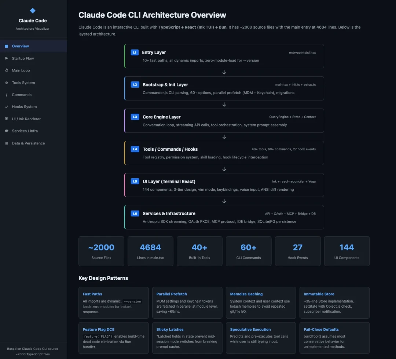Click the Fast Paths pattern heading
This screenshot has width=396, height=359.
92,294
